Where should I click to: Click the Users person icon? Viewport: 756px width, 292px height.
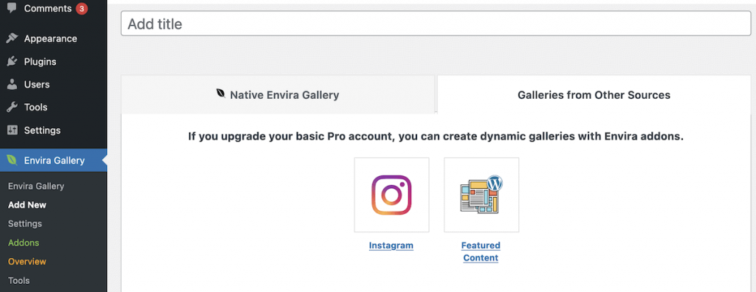[12, 84]
